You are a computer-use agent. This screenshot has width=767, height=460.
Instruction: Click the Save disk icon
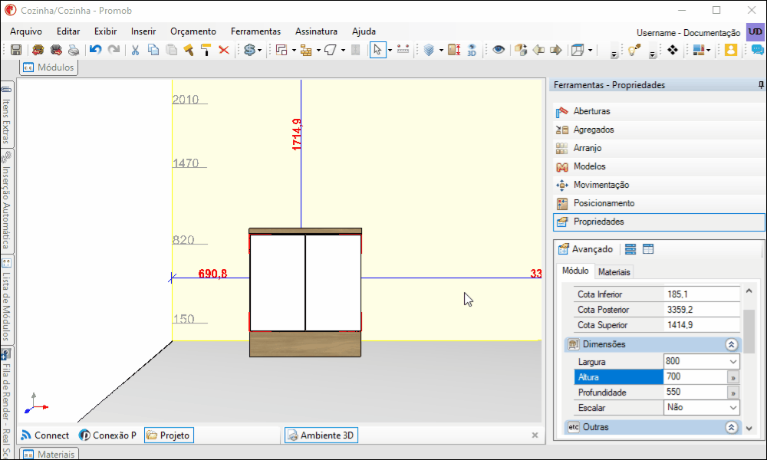[16, 50]
